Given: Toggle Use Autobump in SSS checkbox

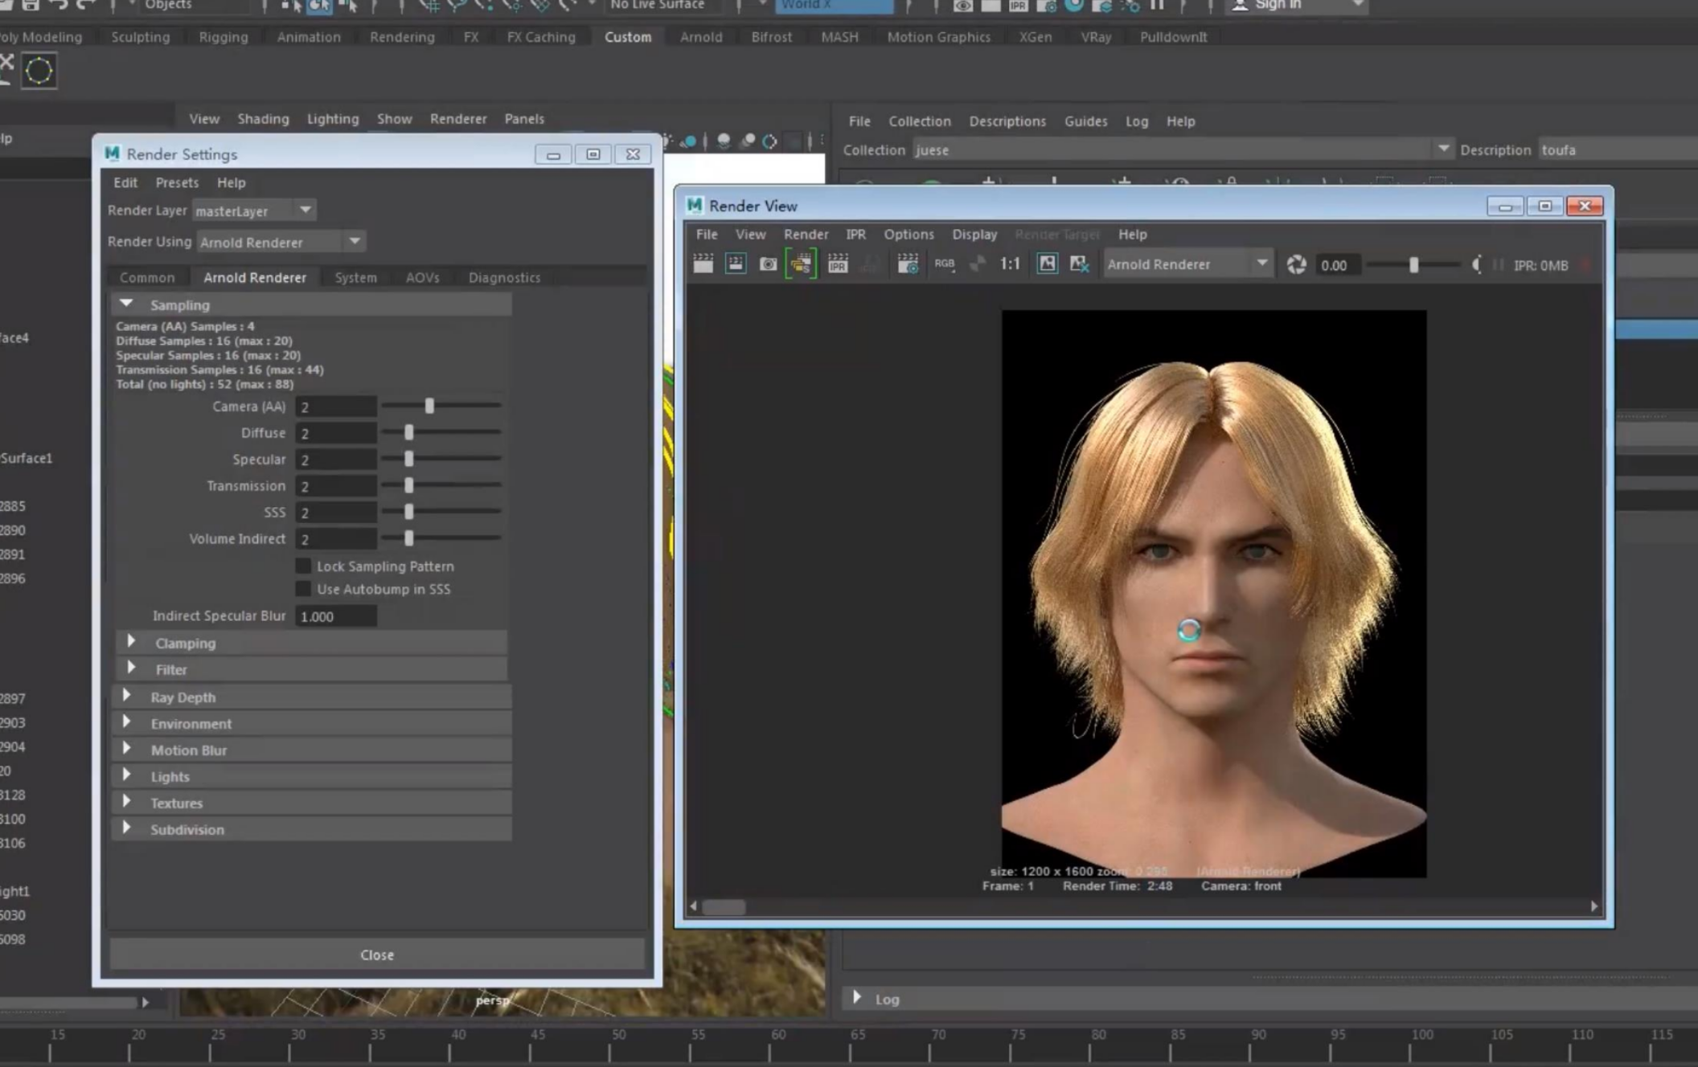Looking at the screenshot, I should click(x=303, y=589).
